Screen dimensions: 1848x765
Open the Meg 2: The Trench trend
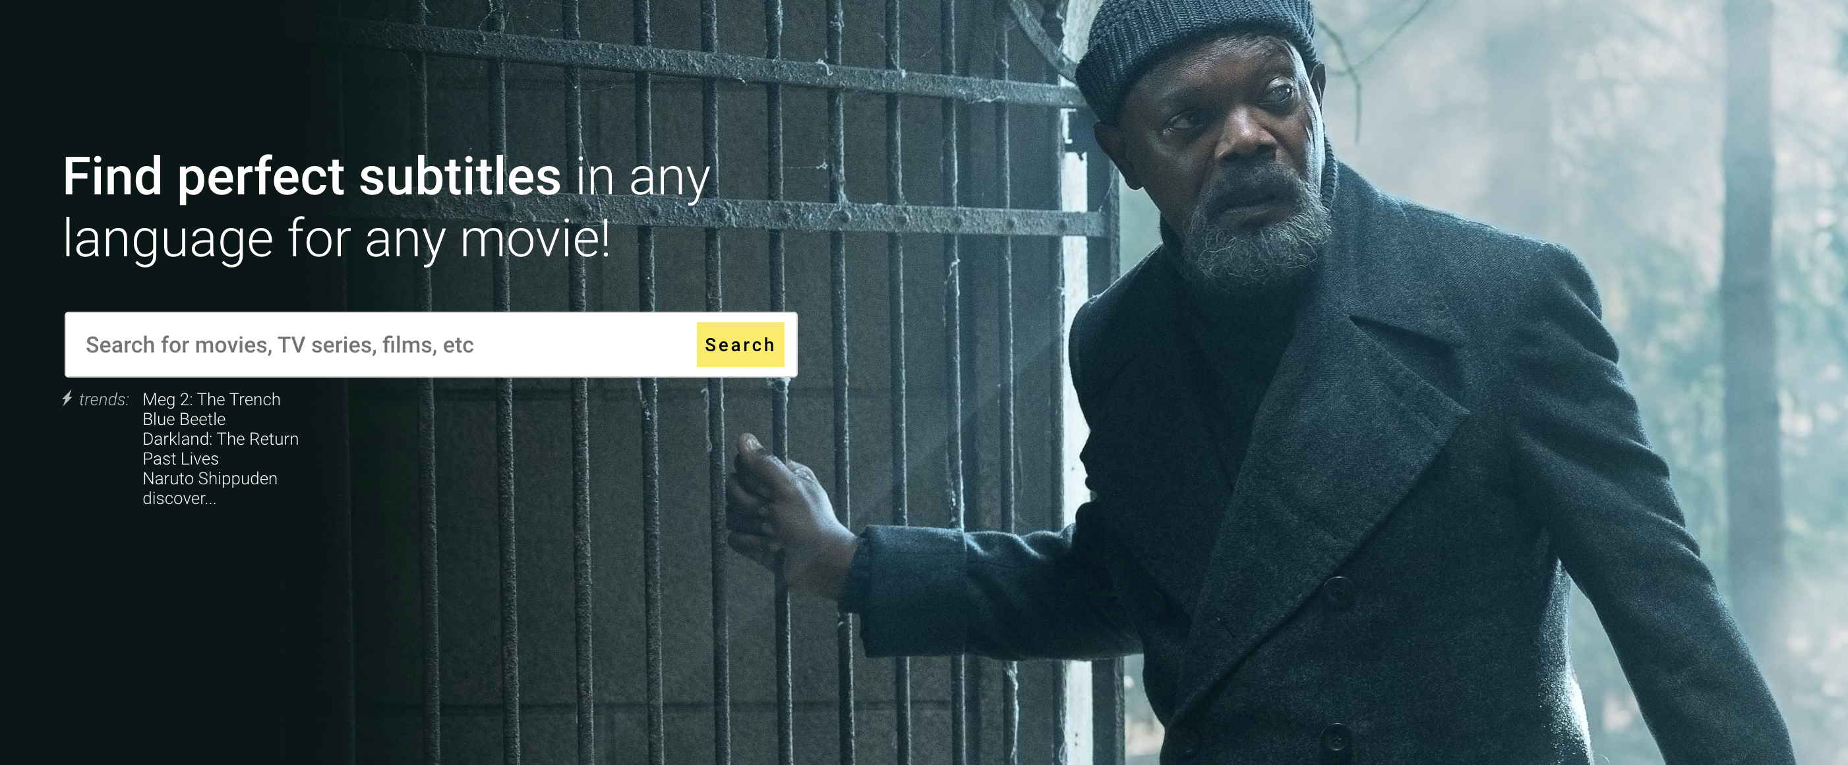pos(211,399)
